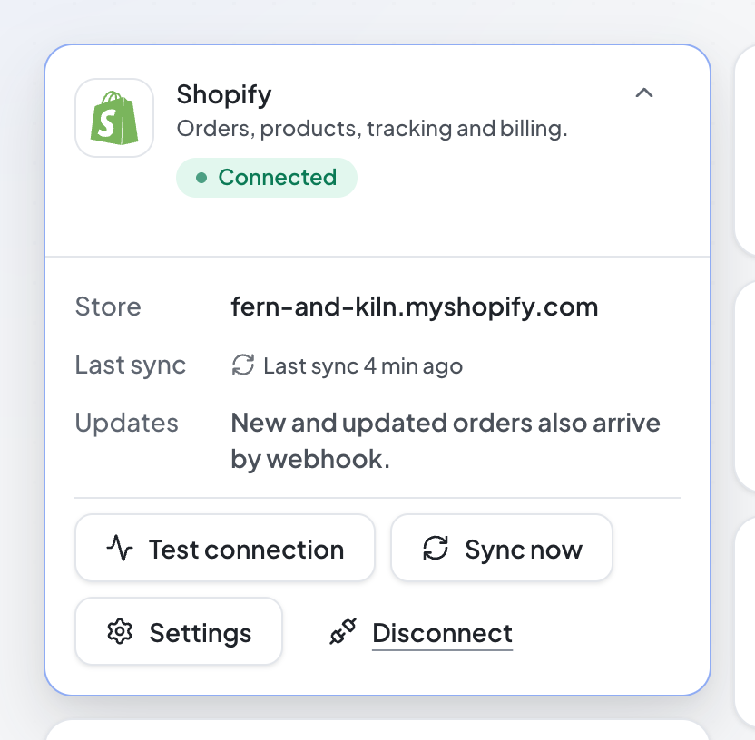Click the Disconnect link
The width and height of the screenshot is (755, 740).
[x=442, y=633]
